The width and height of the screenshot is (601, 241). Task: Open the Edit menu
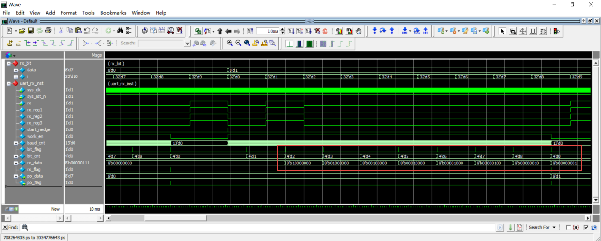click(20, 13)
